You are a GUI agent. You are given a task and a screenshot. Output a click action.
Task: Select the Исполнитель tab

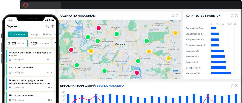click(x=18, y=34)
